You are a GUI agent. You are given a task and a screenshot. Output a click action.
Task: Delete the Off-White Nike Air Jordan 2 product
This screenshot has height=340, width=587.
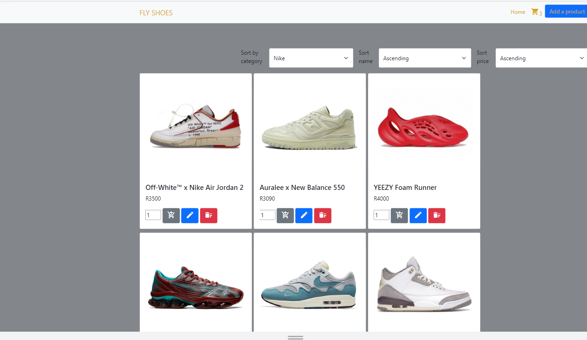pyautogui.click(x=208, y=215)
